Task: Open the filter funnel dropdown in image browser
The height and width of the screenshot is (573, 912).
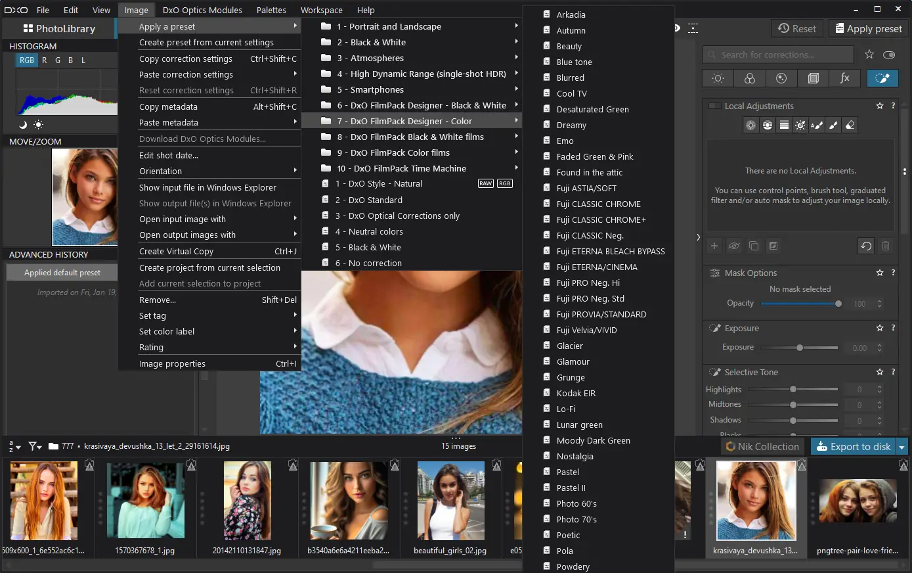Action: tap(35, 446)
